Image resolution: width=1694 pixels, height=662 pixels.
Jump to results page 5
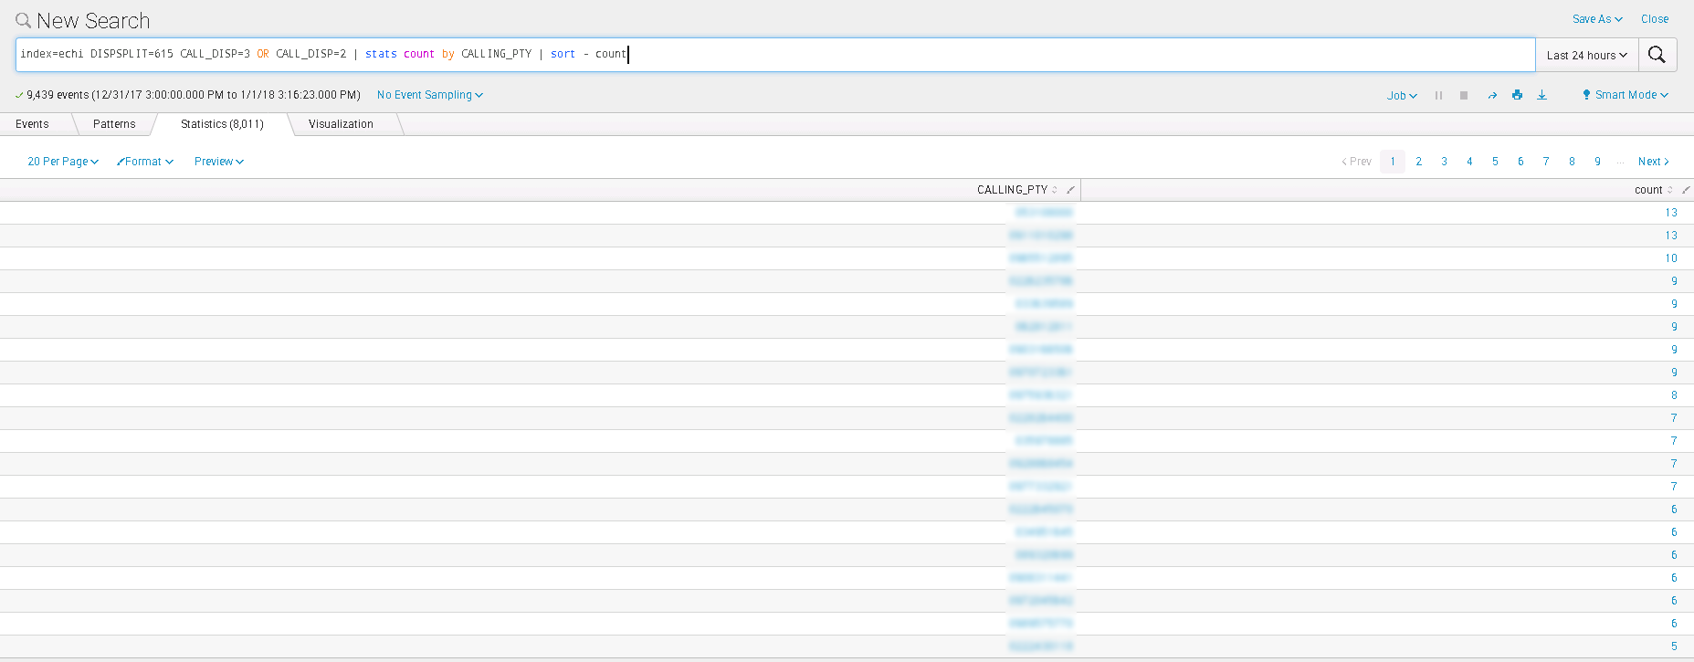[1495, 162]
